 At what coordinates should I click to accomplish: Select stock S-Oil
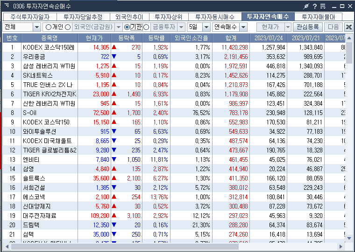[29, 113]
